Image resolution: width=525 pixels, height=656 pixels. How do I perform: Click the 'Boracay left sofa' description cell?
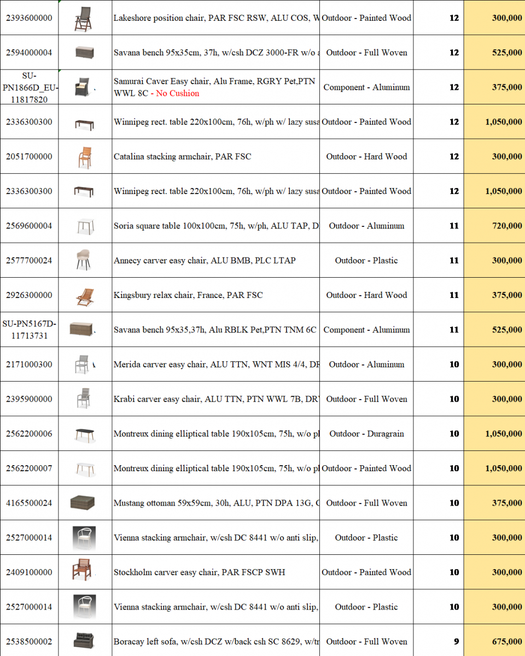pos(216,642)
